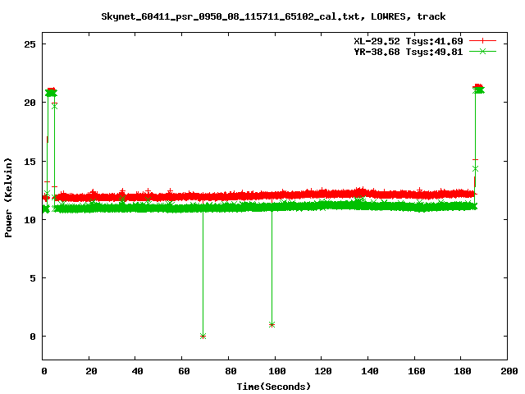Click the red XL legend line sample

click(x=482, y=41)
